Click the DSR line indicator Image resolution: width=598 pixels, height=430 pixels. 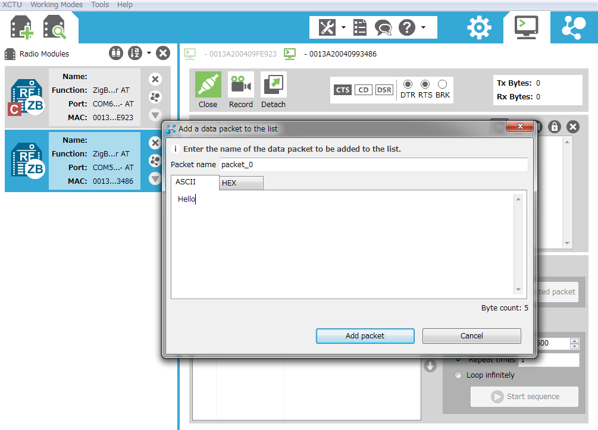pyautogui.click(x=384, y=90)
